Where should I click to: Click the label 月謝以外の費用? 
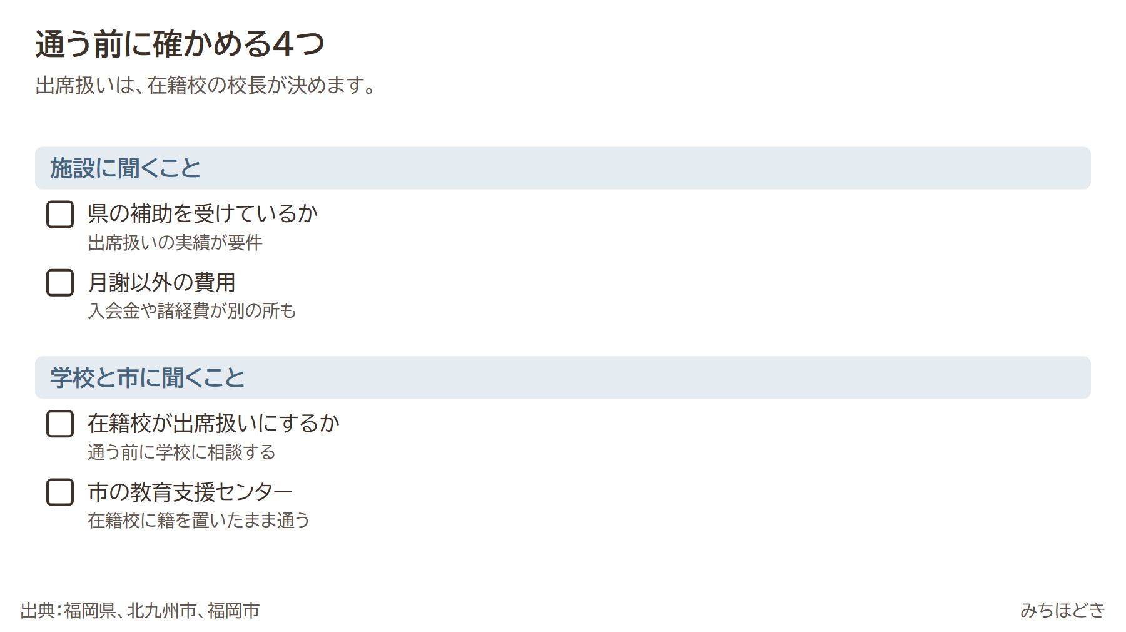(161, 282)
